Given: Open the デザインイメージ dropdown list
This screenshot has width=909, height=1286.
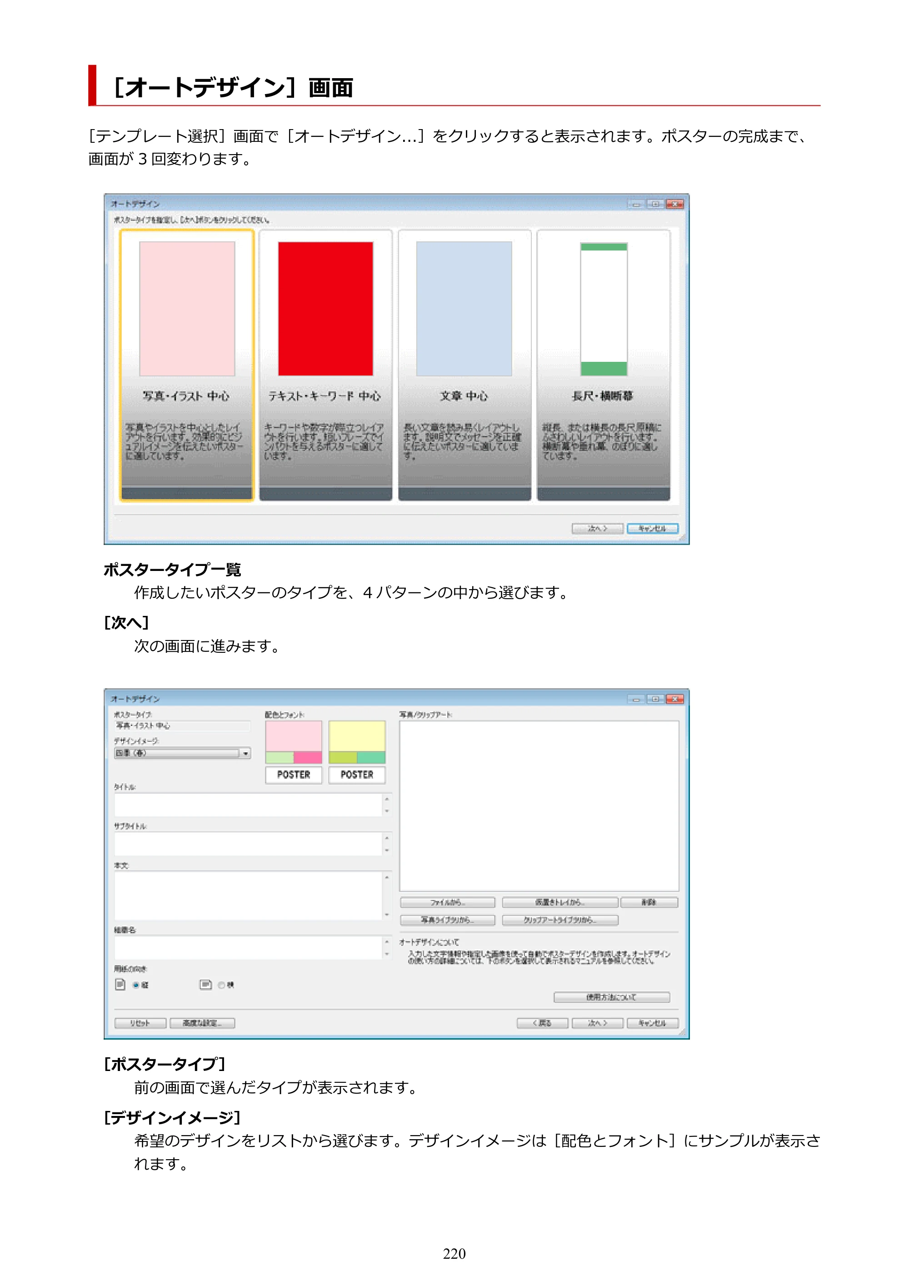Looking at the screenshot, I should 183,753.
